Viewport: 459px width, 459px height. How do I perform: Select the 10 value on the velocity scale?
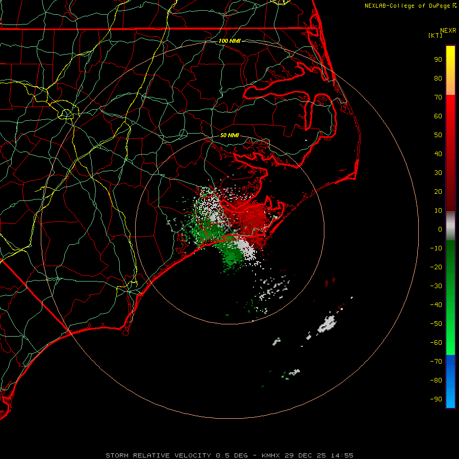click(x=438, y=211)
